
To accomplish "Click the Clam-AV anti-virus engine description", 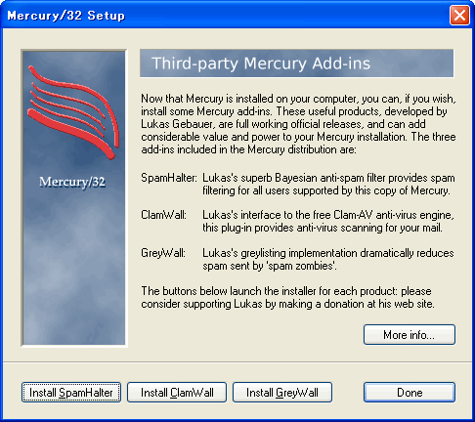I will pos(328,221).
